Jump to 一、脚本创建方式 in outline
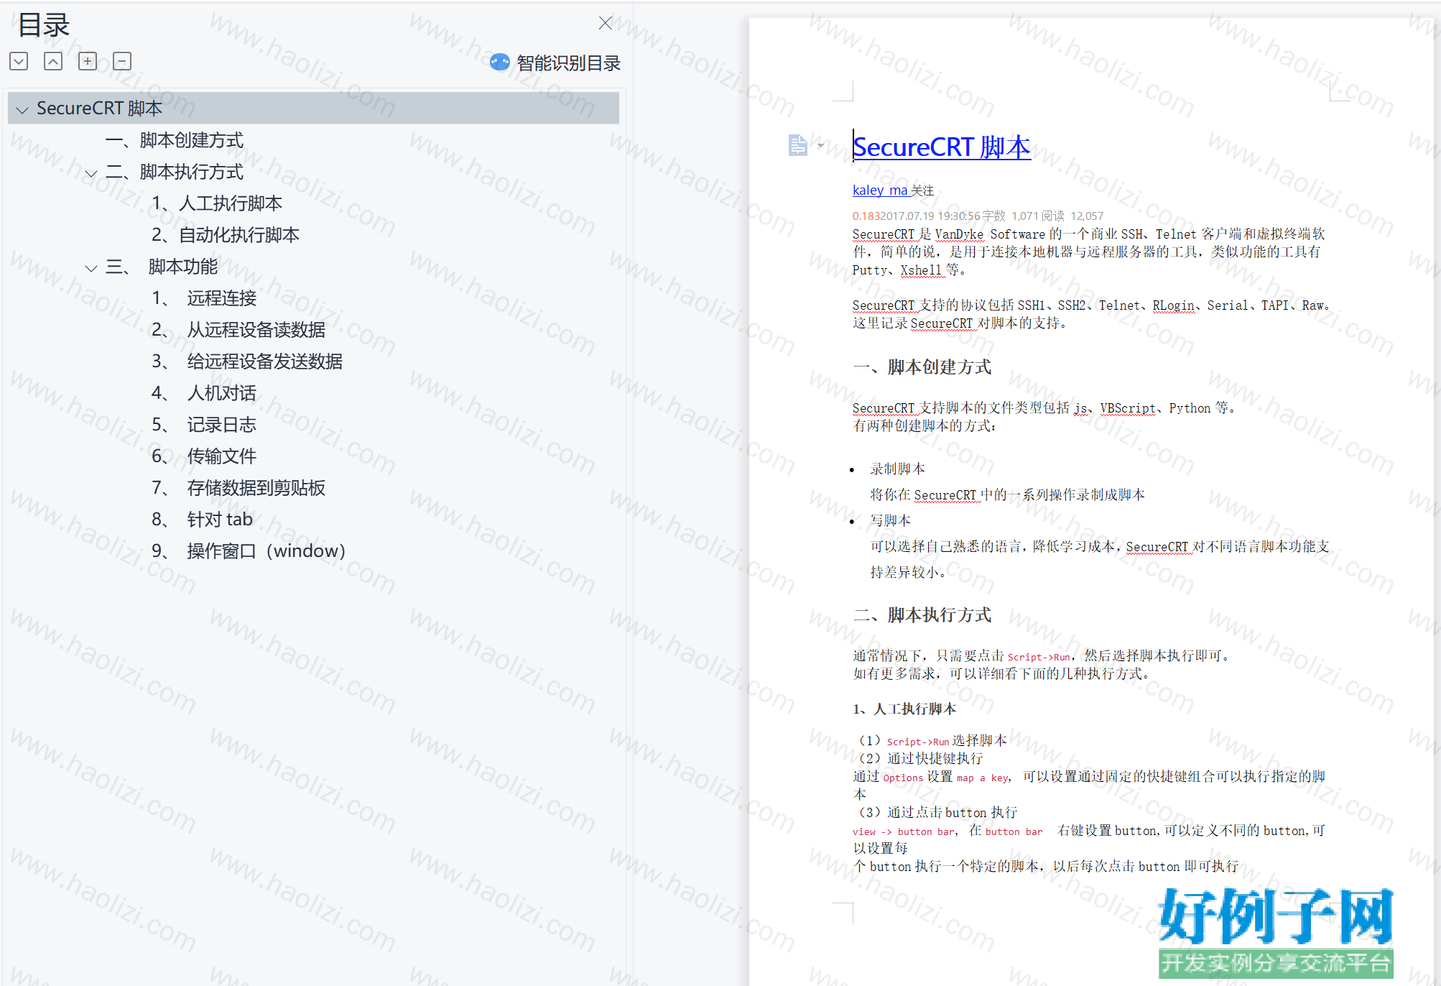Image resolution: width=1441 pixels, height=986 pixels. (x=175, y=140)
